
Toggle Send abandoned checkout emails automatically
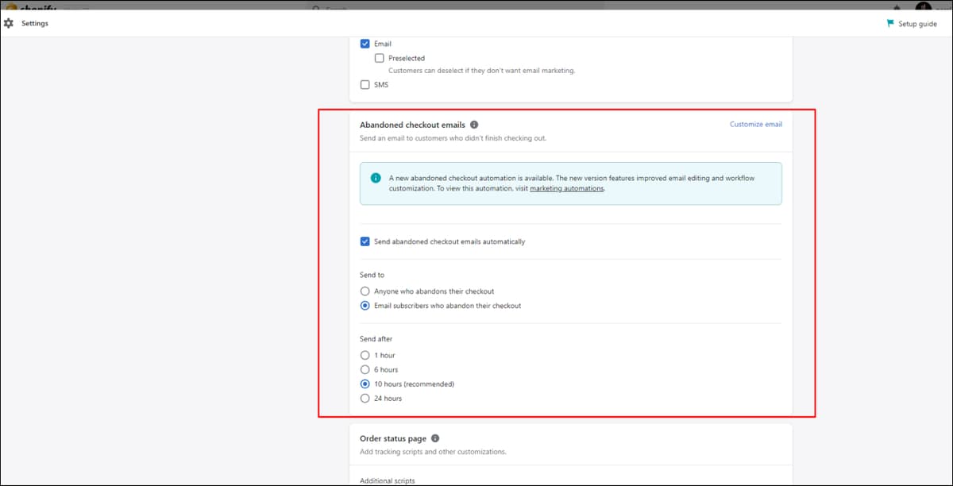(365, 241)
